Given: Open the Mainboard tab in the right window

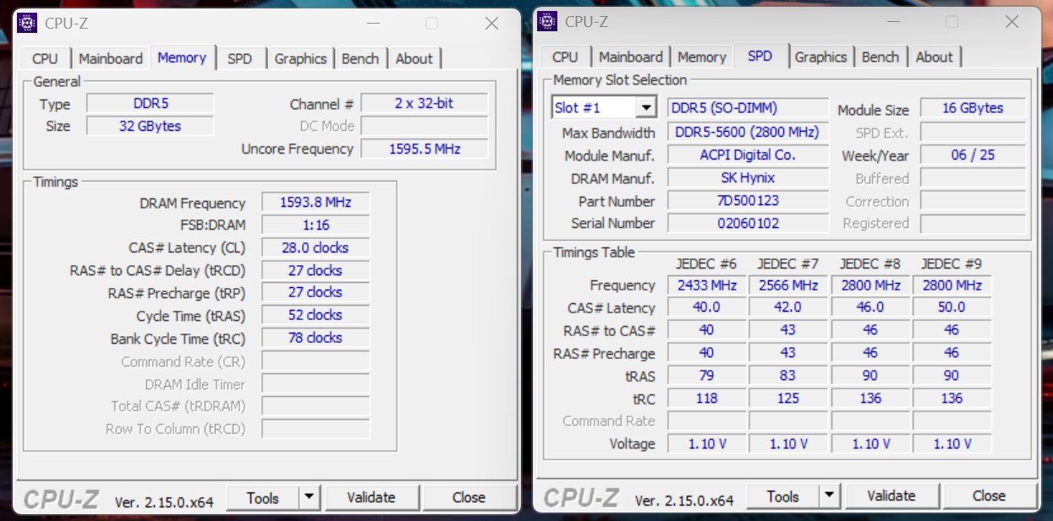Looking at the screenshot, I should coord(631,57).
